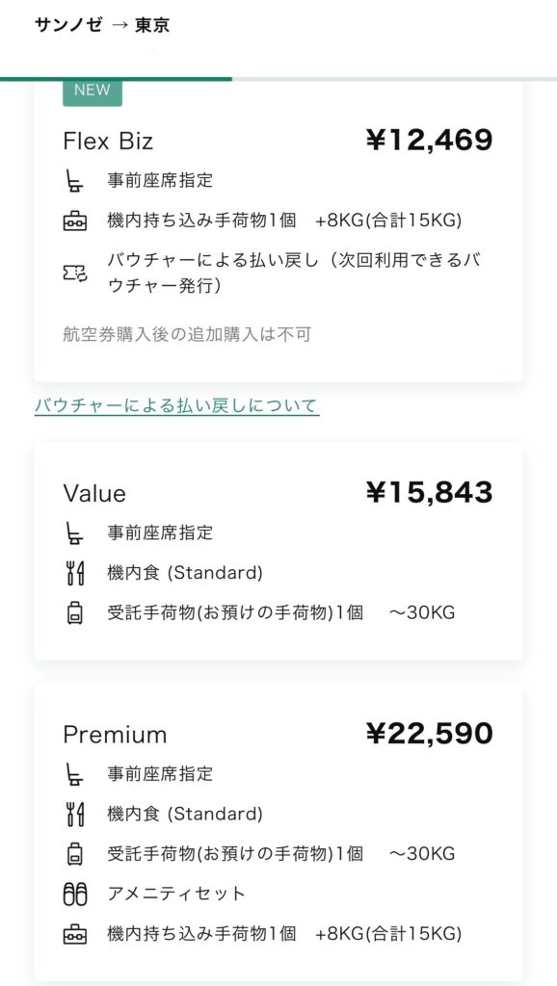Click the サンノゼ → 東京 route header
The image size is (557, 986).
coord(102,25)
